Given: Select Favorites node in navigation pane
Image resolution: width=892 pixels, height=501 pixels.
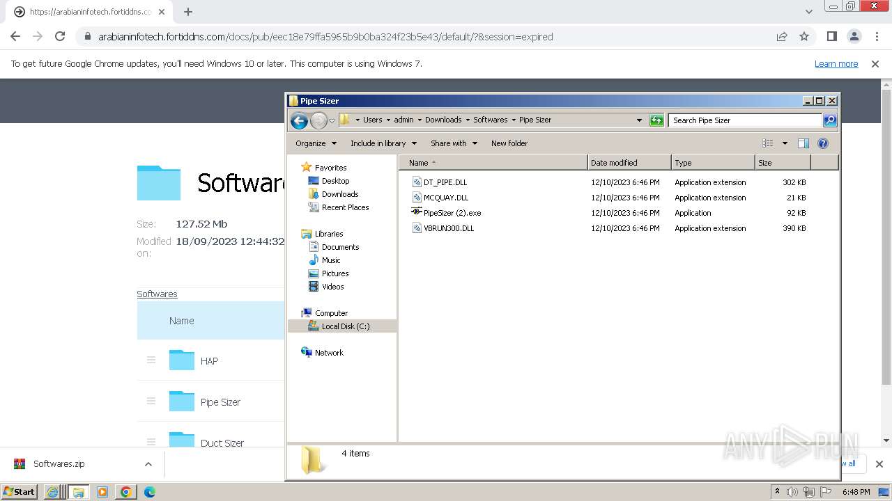Looking at the screenshot, I should [330, 168].
